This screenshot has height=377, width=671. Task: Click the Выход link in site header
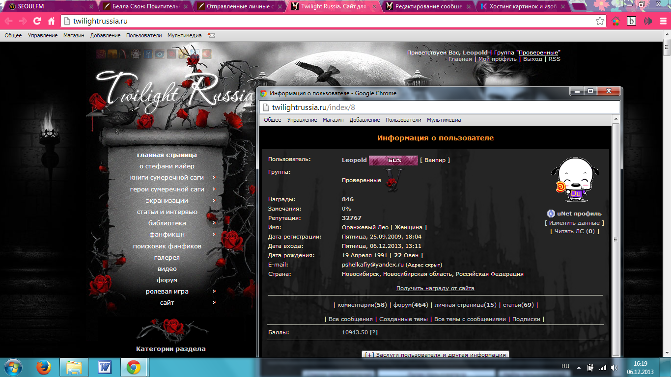tap(532, 59)
